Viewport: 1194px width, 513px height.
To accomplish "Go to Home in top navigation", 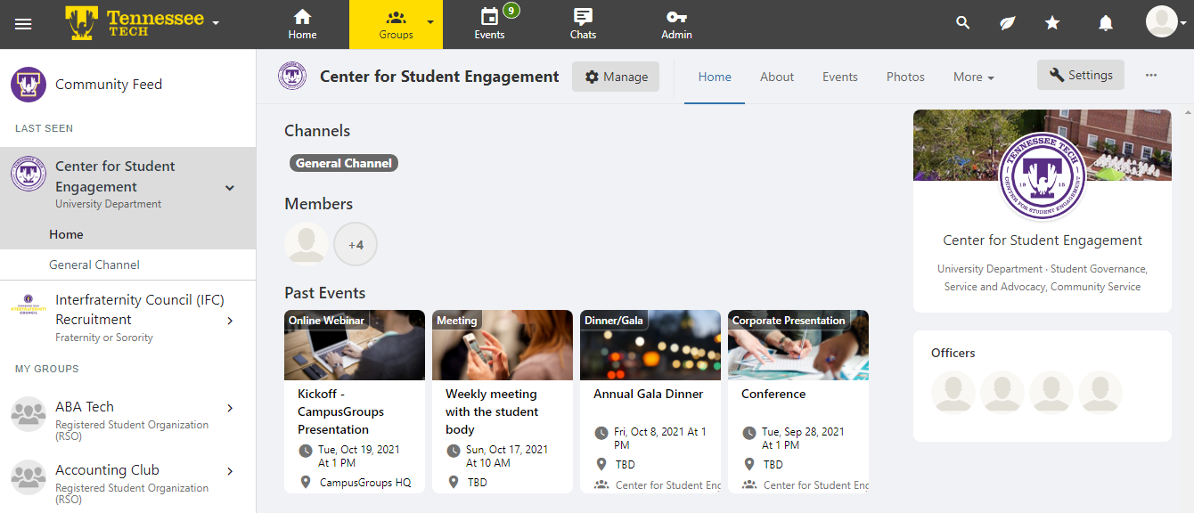I will click(302, 24).
